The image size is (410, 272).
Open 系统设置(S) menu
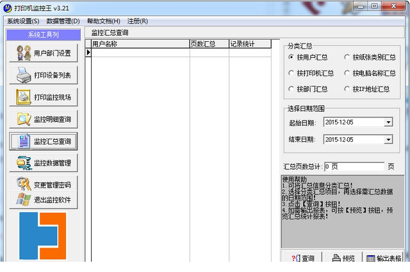coord(23,21)
